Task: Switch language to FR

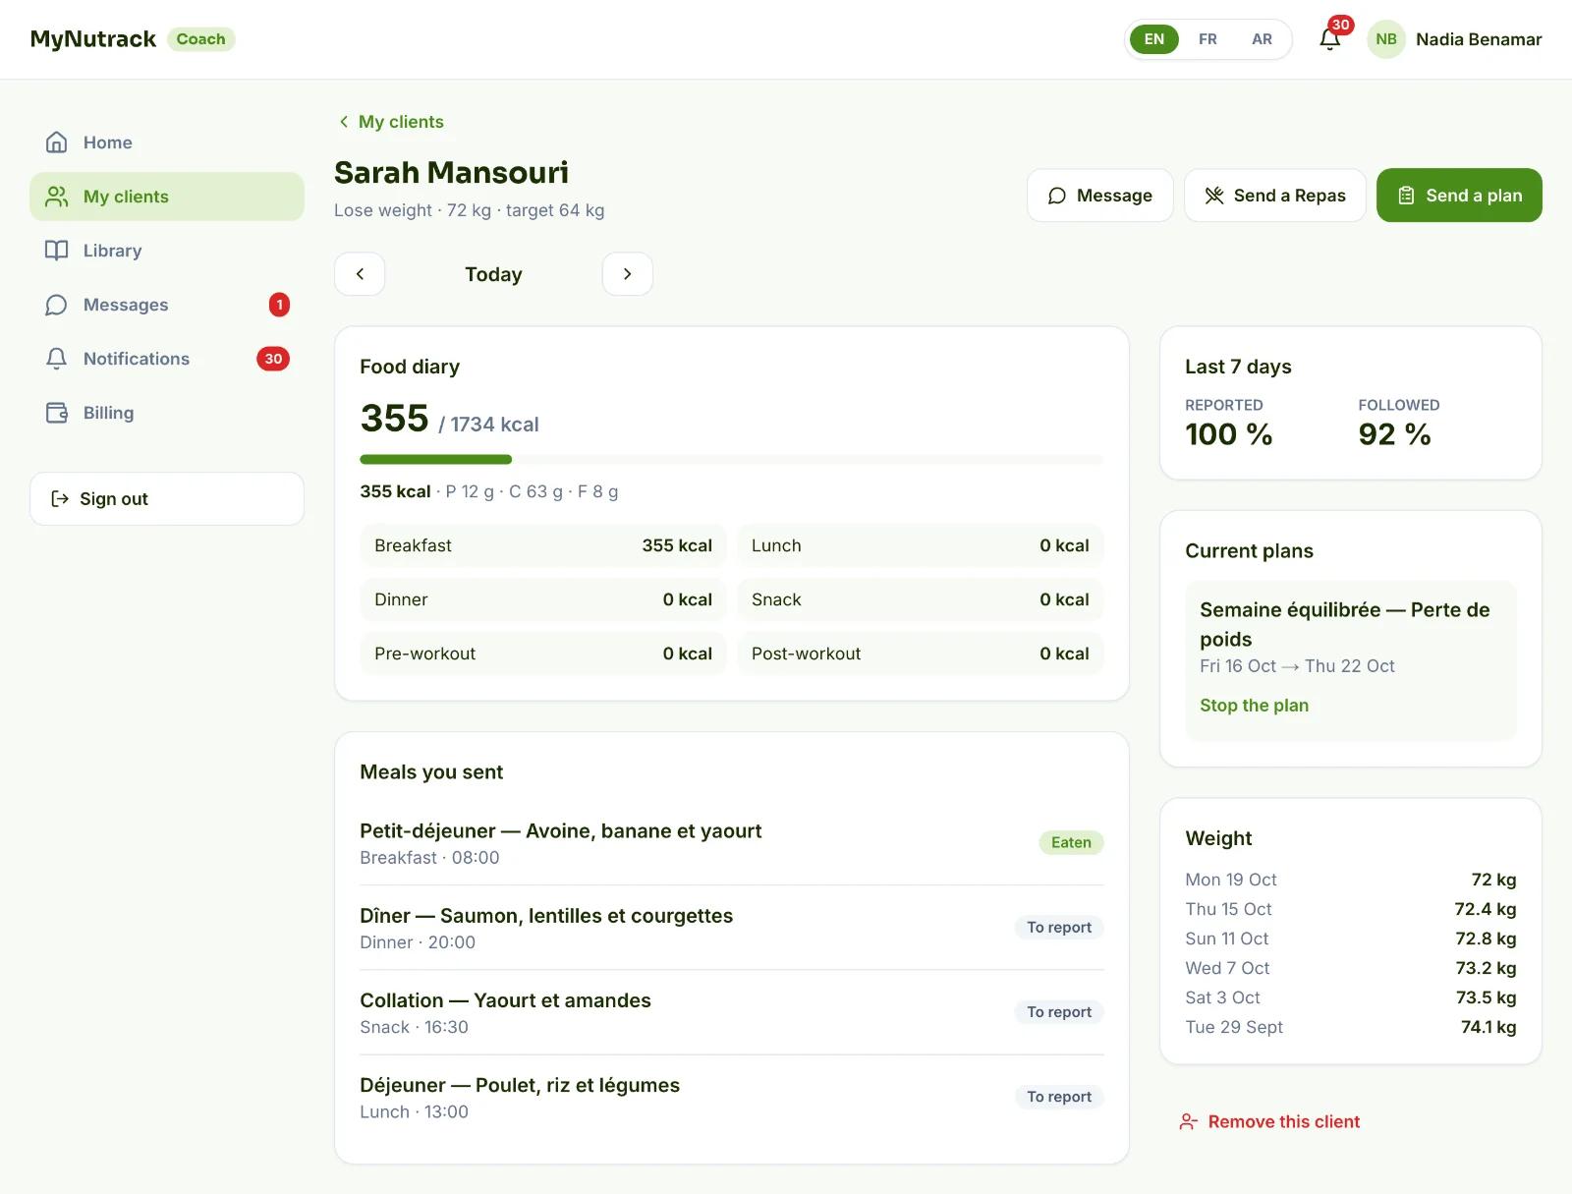Action: pos(1207,39)
